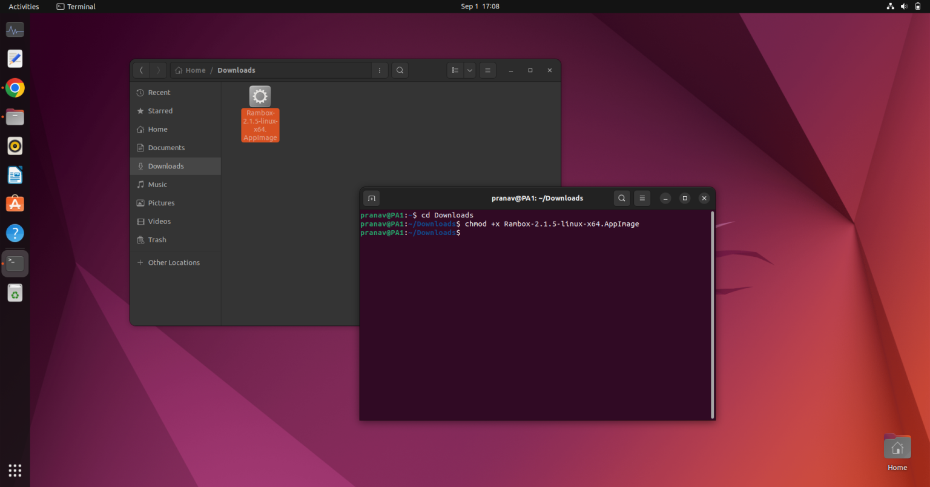Open the path bar options menu
The height and width of the screenshot is (487, 930).
click(380, 70)
